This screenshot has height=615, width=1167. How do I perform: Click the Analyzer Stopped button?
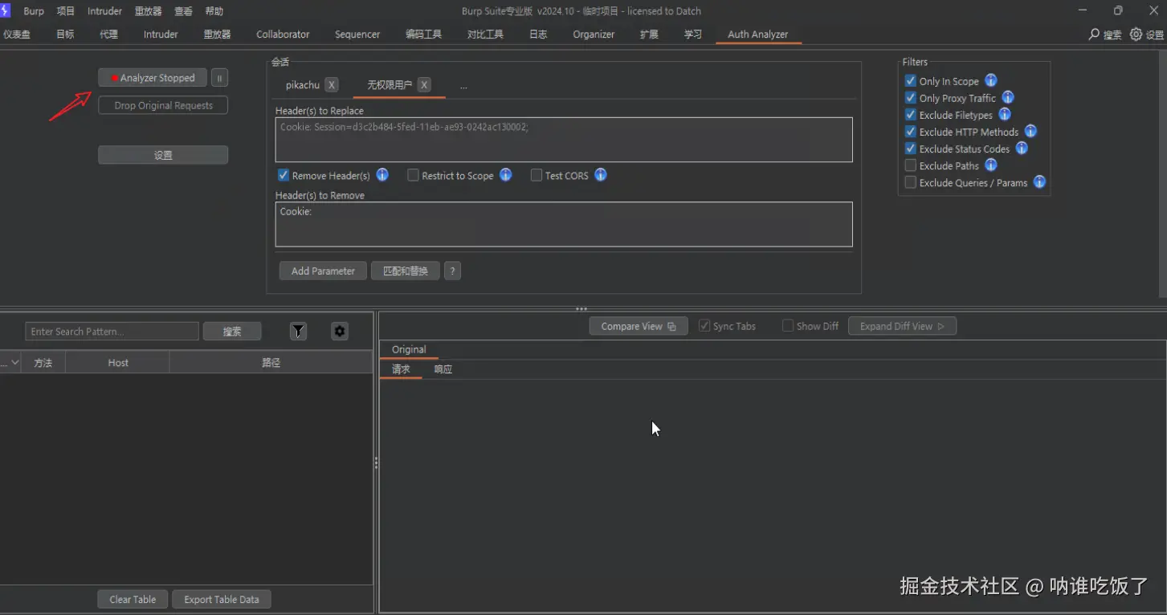153,78
